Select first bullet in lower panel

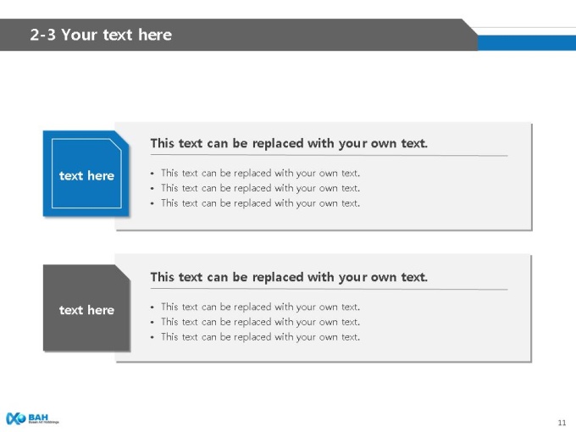tap(255, 307)
